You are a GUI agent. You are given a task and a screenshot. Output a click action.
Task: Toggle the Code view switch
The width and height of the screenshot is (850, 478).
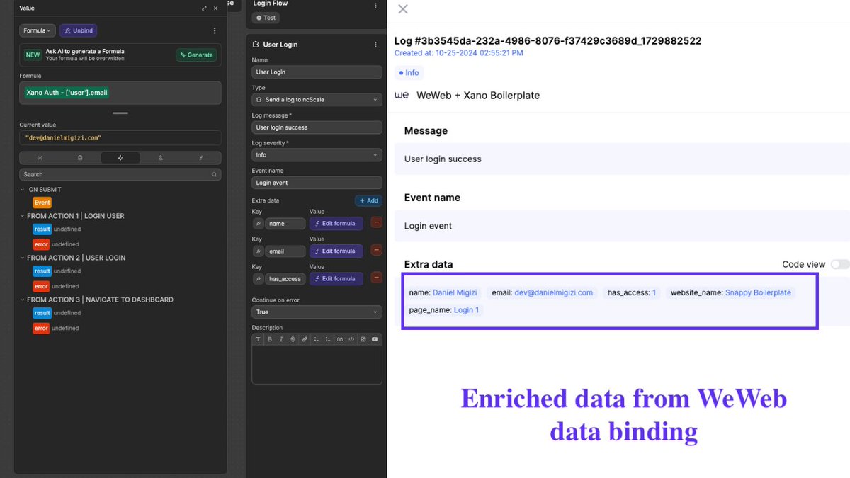coord(840,264)
